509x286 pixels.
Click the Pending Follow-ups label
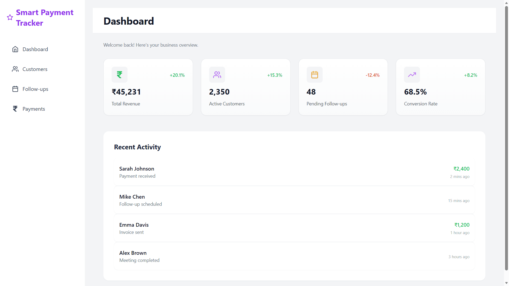(x=327, y=104)
